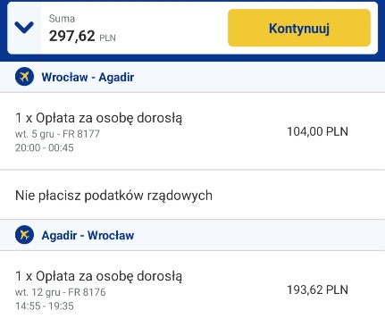385x327 pixels.
Task: Tap the return date wt. 12 gru - FR 8176
Action: pos(61,292)
